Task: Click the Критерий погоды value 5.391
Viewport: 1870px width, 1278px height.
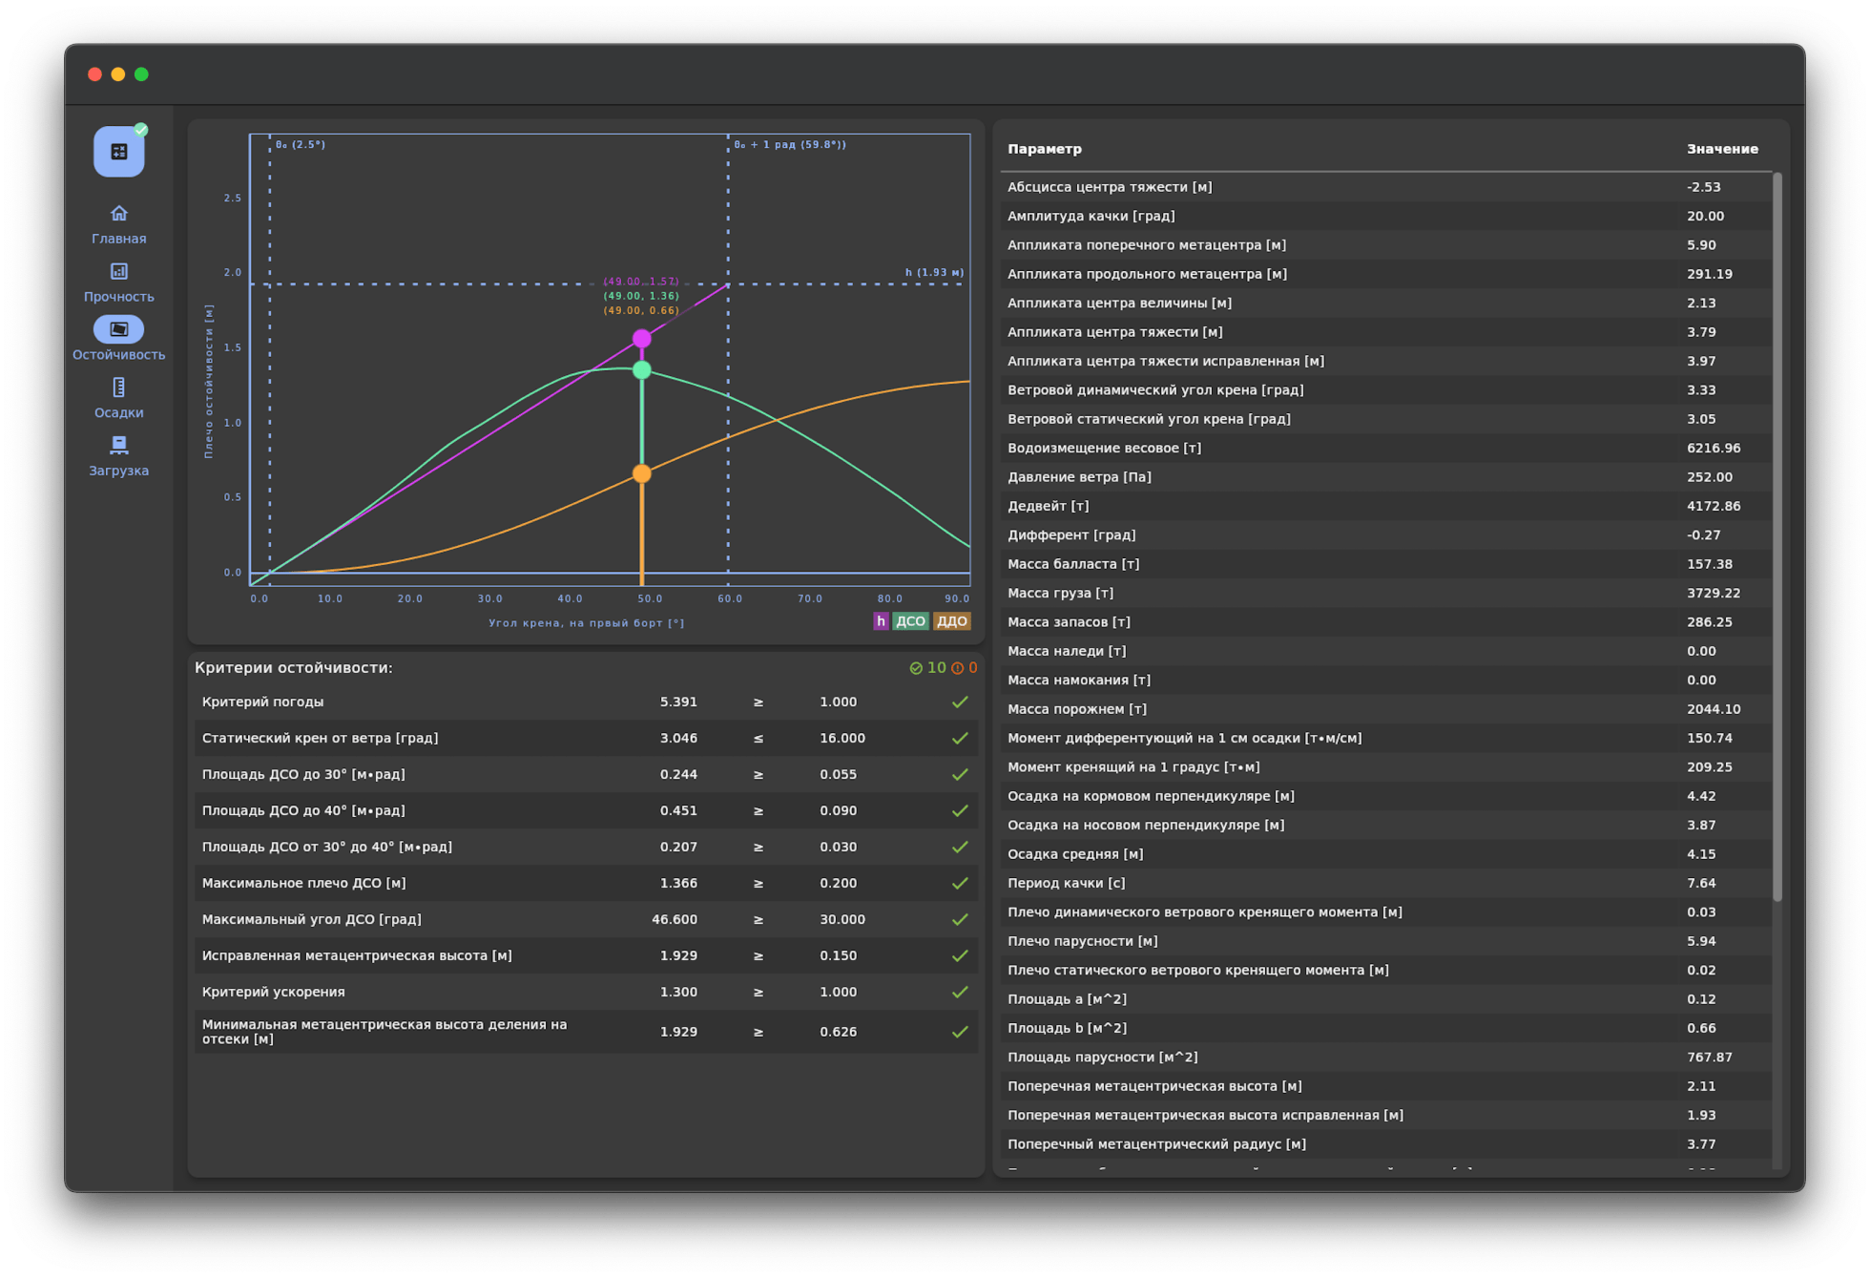Action: click(x=678, y=702)
